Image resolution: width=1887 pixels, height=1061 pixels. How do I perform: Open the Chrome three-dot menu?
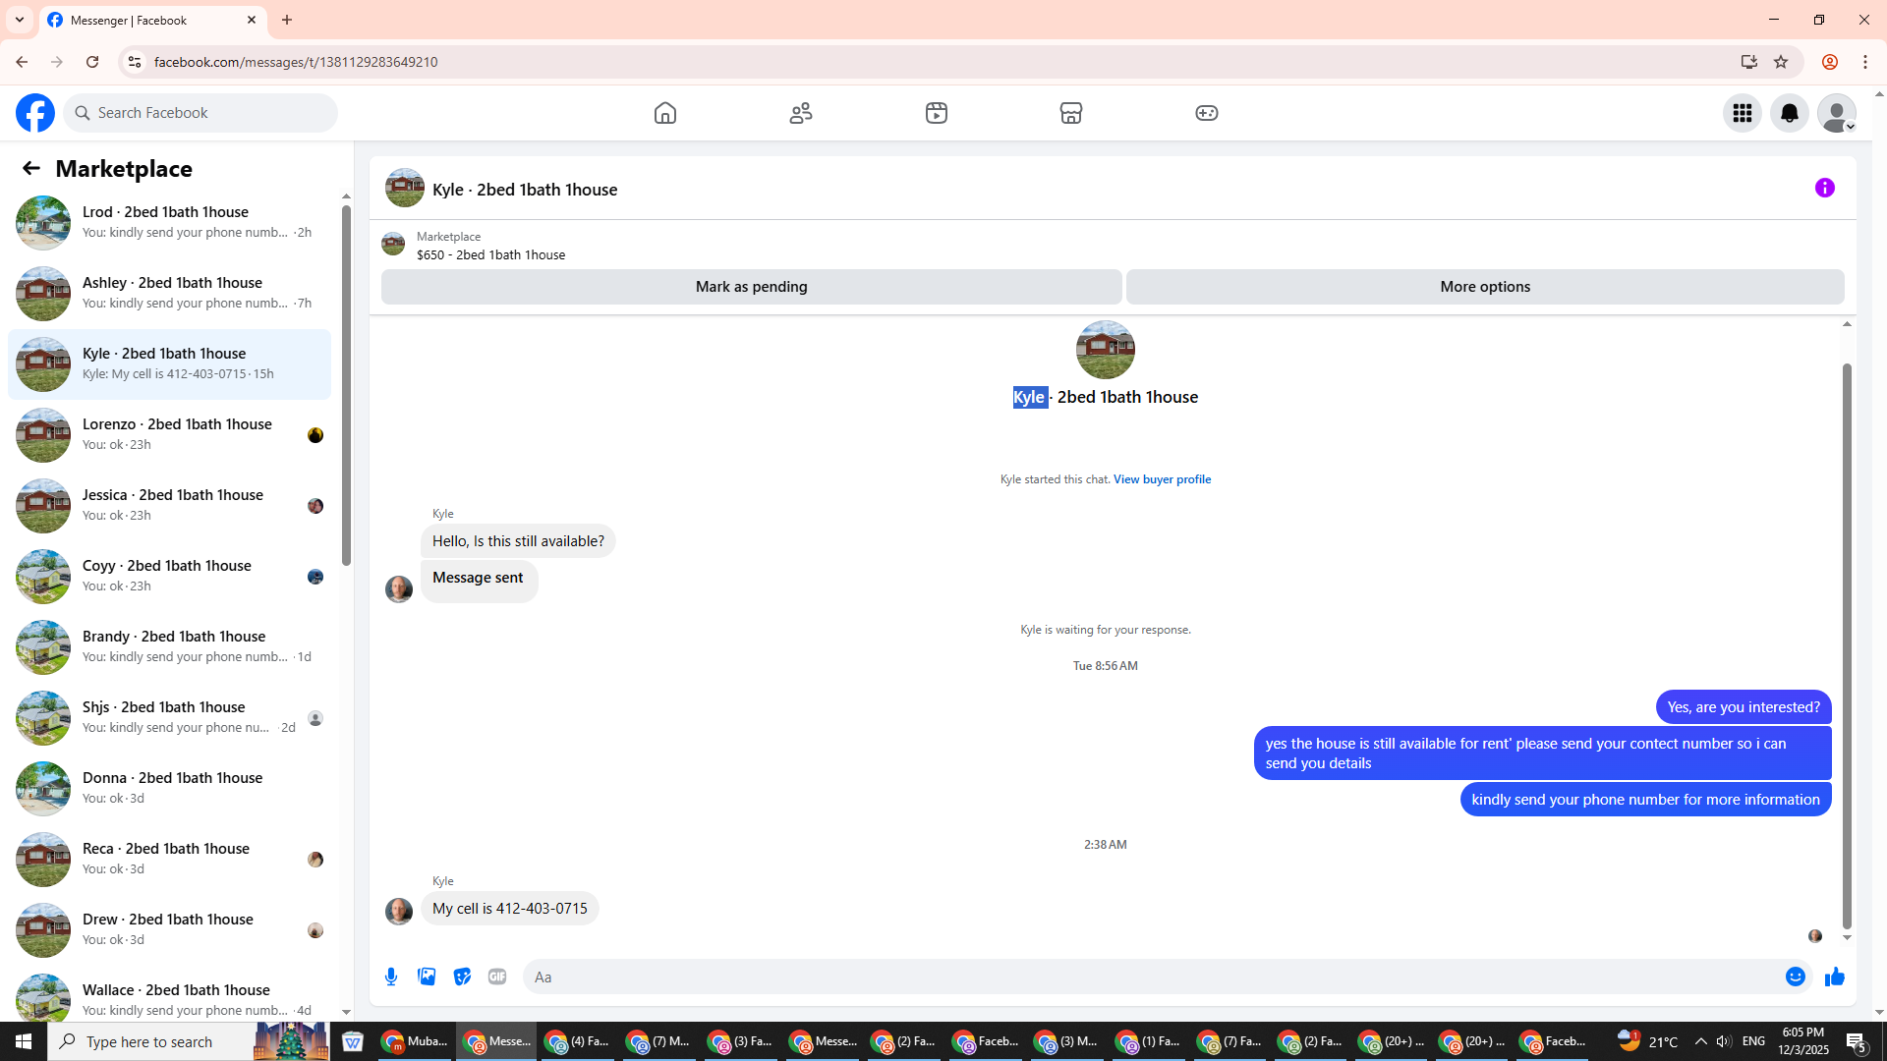(x=1865, y=62)
